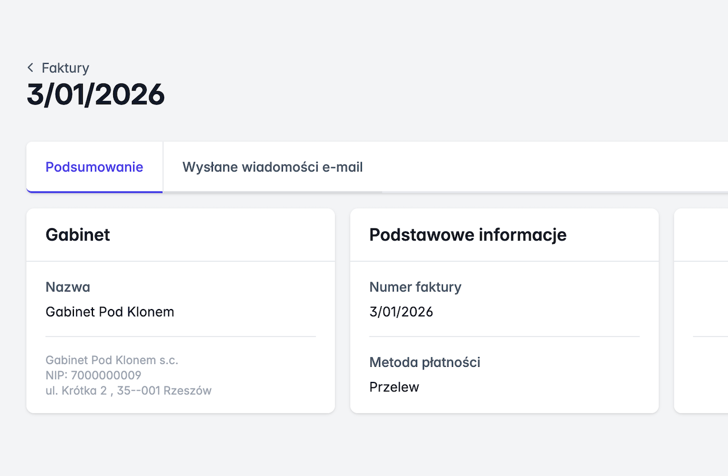Select the payment method Przelew
Image resolution: width=728 pixels, height=476 pixels.
394,386
